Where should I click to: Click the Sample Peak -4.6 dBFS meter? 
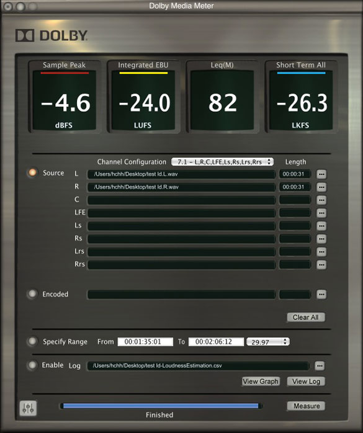(x=65, y=100)
